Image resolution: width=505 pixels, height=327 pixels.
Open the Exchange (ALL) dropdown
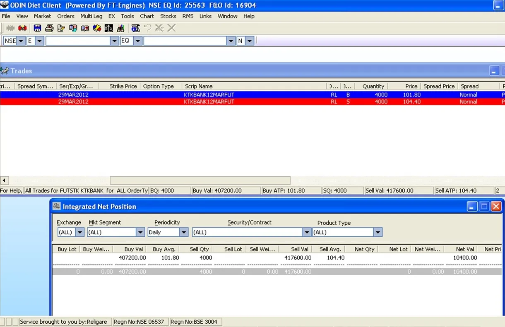click(80, 232)
